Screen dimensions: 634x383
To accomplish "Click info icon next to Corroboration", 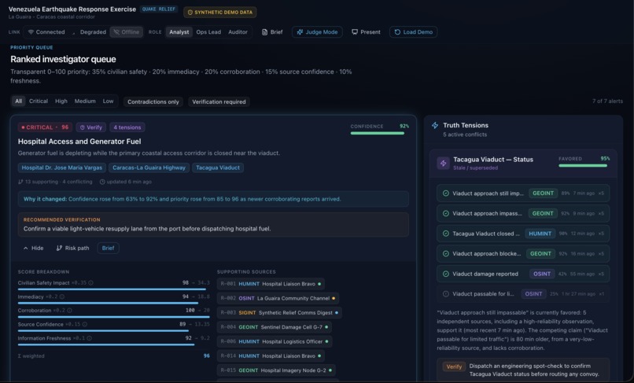I will pos(69,310).
